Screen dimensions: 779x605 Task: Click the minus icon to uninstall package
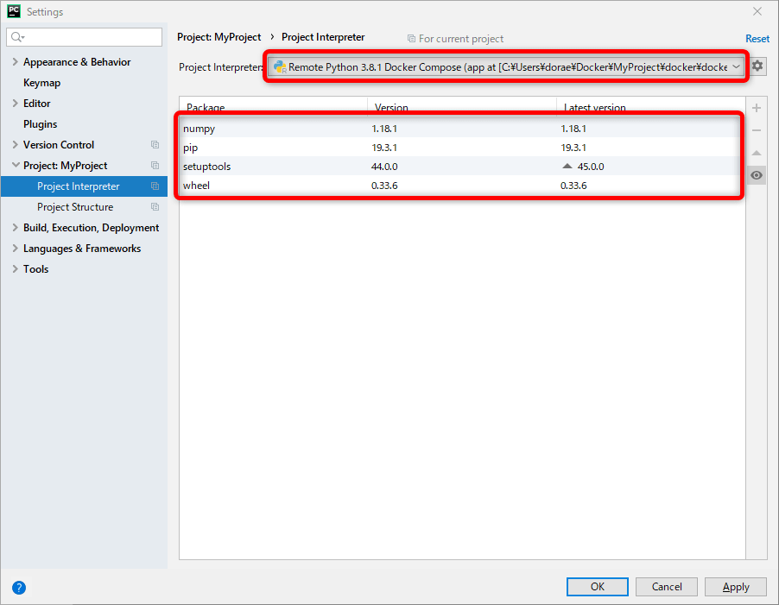pyautogui.click(x=757, y=130)
